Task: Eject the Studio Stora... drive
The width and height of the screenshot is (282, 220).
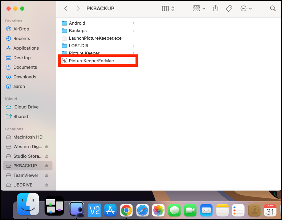Action: pos(47,156)
